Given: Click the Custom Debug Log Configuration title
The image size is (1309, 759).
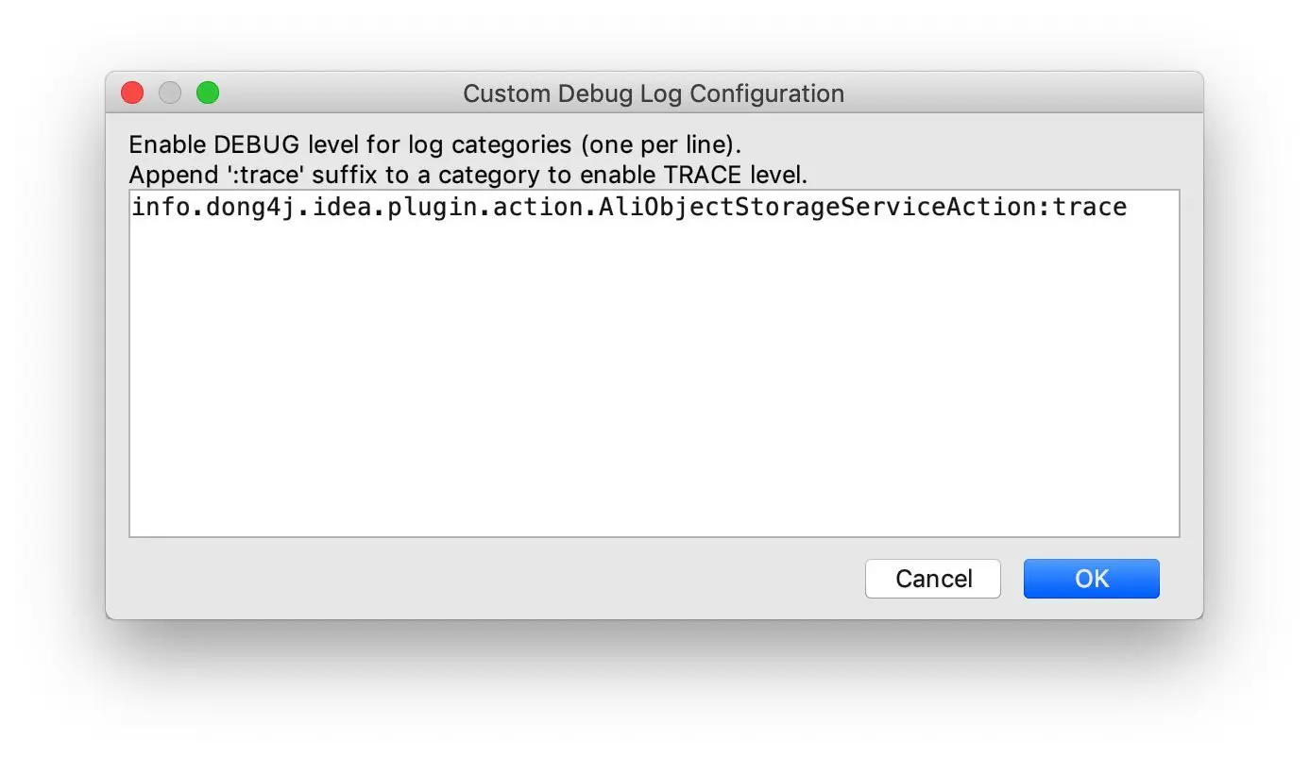Looking at the screenshot, I should click(653, 93).
